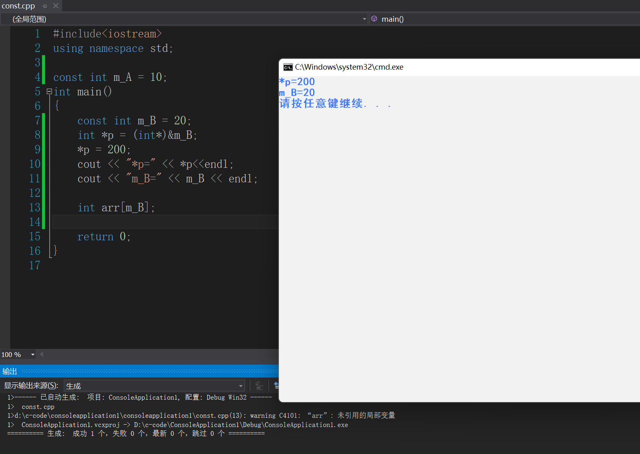This screenshot has width=640, height=454.
Task: Click console output 'm_B=20'
Action: (x=297, y=93)
